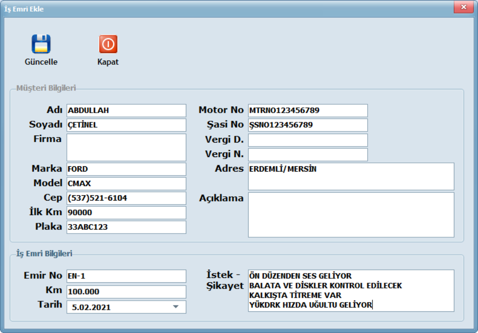Open the Tarih date dropdown arrow
This screenshot has height=333, width=478.
click(x=176, y=307)
